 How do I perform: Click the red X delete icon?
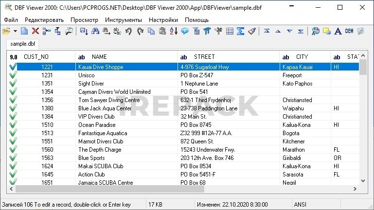click(x=36, y=31)
